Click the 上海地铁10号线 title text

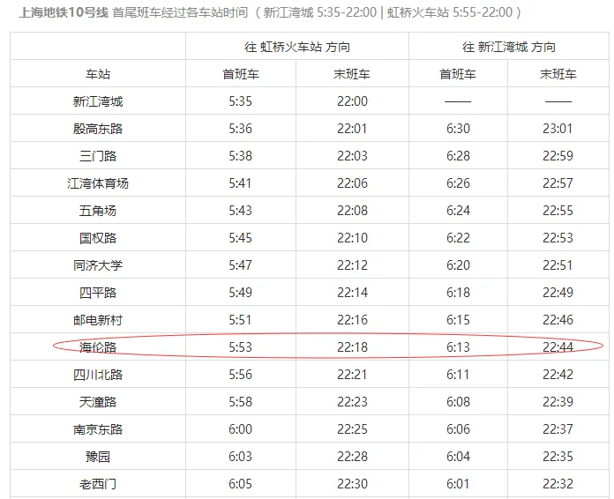(64, 12)
